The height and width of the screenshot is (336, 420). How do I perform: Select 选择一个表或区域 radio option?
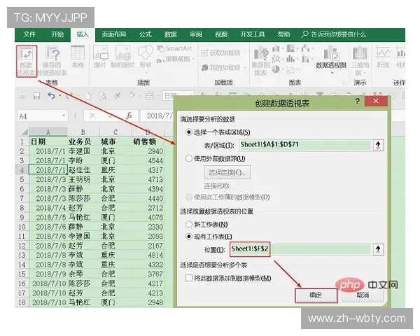[189, 132]
